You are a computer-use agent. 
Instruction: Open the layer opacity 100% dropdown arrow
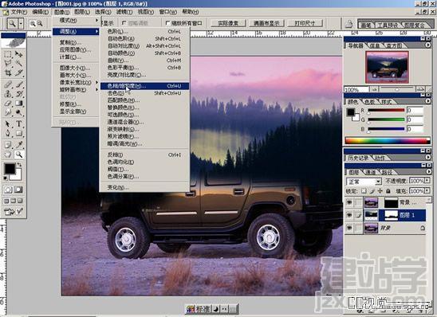click(427, 181)
